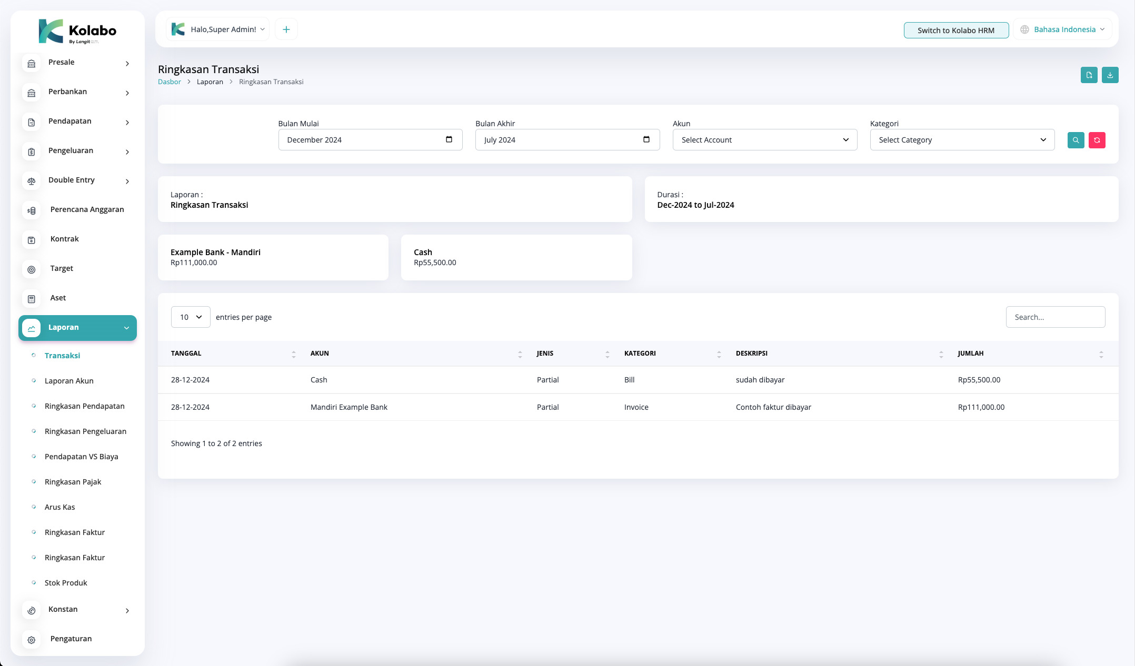This screenshot has width=1135, height=666.
Task: Expand the Double Entry menu chevron
Action: 127,181
